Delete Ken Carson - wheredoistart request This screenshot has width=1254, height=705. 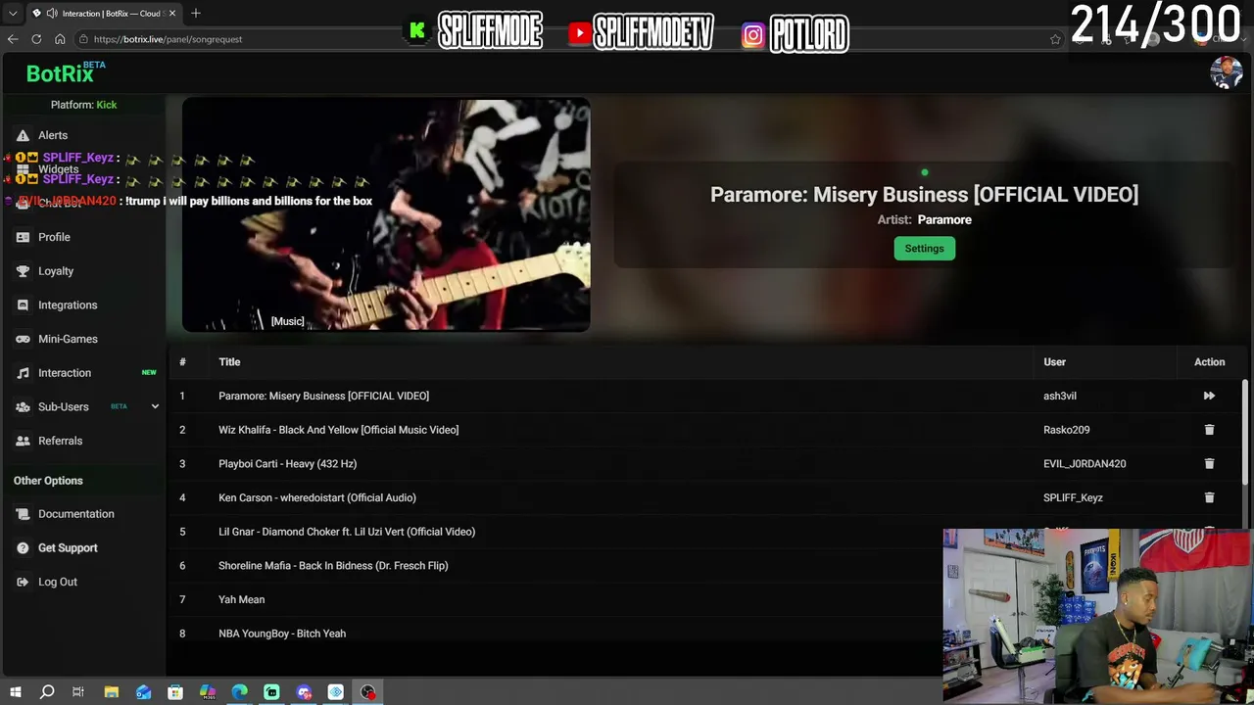pyautogui.click(x=1209, y=497)
